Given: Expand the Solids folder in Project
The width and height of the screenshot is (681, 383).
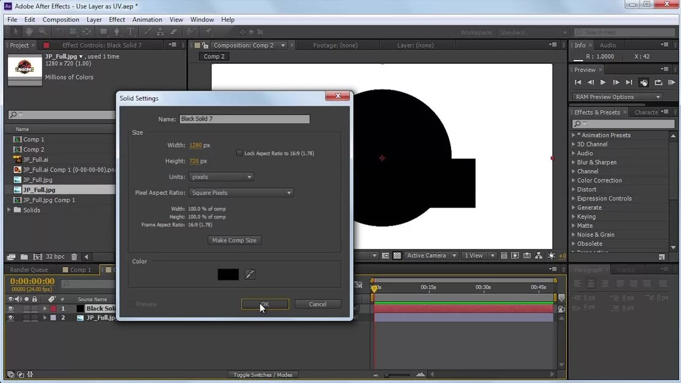Looking at the screenshot, I should pos(9,210).
